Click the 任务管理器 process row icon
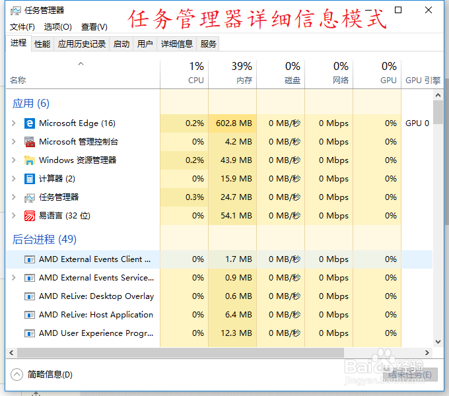Viewport: 449px width, 396px height. (30, 197)
